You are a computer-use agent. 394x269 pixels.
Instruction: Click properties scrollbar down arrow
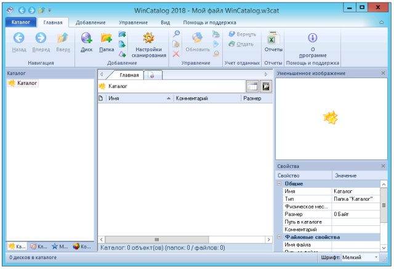384,248
